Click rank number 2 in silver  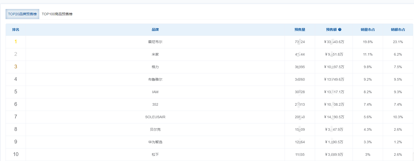pyautogui.click(x=16, y=54)
